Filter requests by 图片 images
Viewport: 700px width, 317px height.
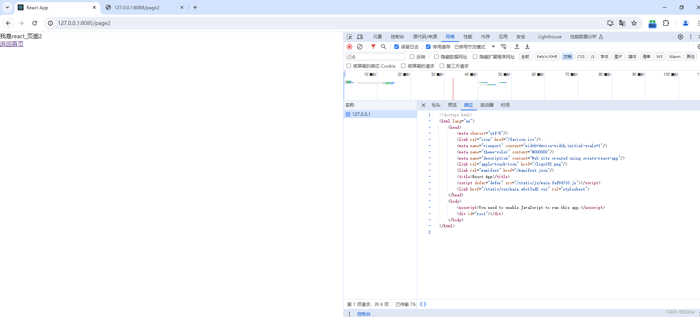pos(619,57)
